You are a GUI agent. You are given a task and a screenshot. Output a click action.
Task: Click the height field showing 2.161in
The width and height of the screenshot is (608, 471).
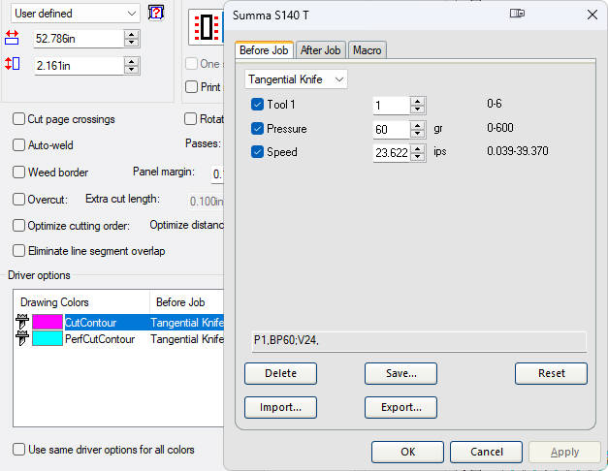tap(80, 66)
